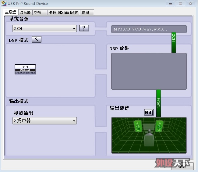The height and width of the screenshot is (172, 198).
Task: Open the system input help question-mark button
Action: pyautogui.click(x=84, y=28)
